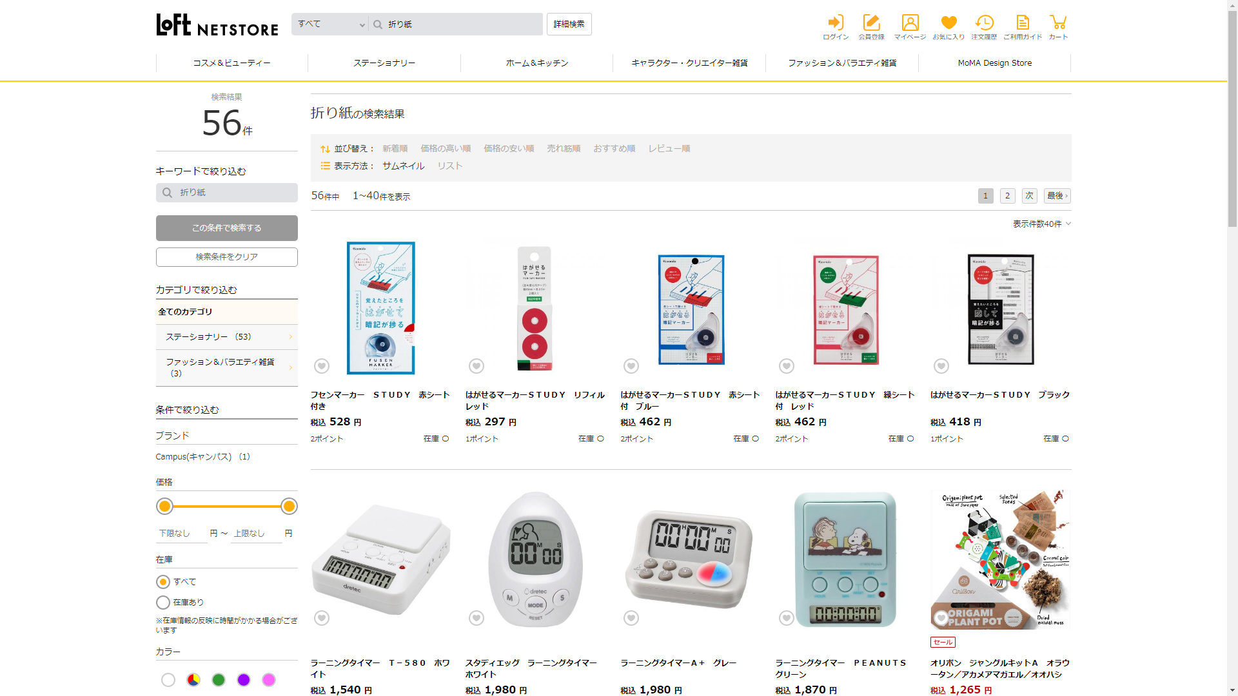Click the 検索条件をクリア button
The width and height of the screenshot is (1238, 696).
click(227, 257)
